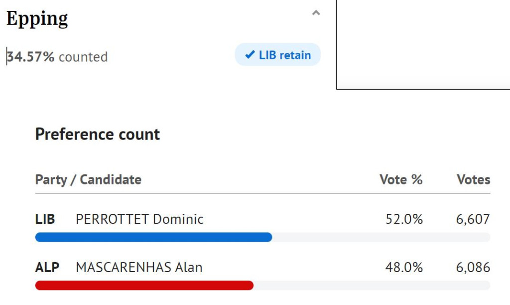The height and width of the screenshot is (305, 510).
Task: Select the Epping electorate heading
Action: pyautogui.click(x=37, y=19)
